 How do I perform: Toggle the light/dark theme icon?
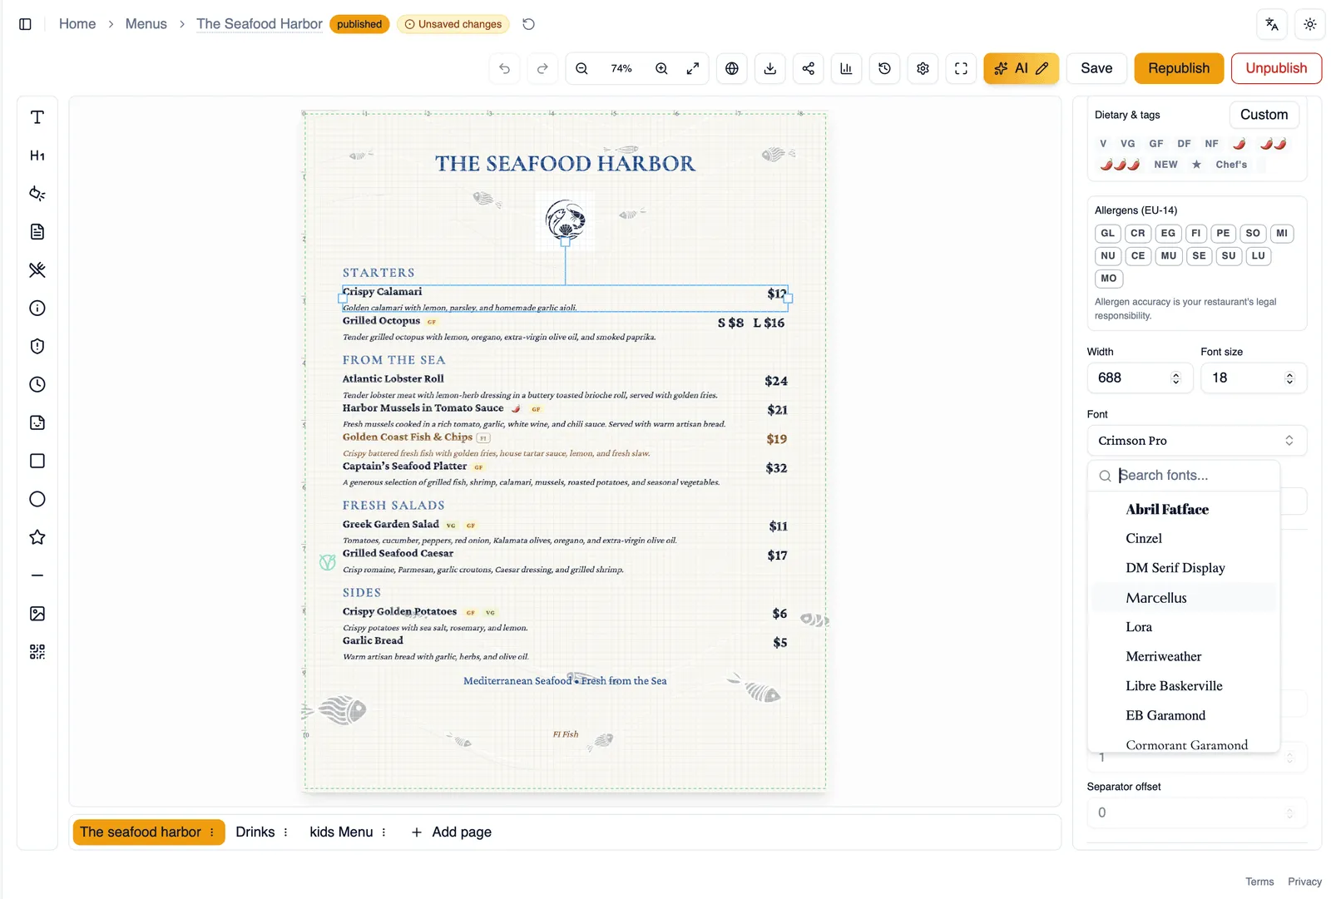(x=1310, y=24)
